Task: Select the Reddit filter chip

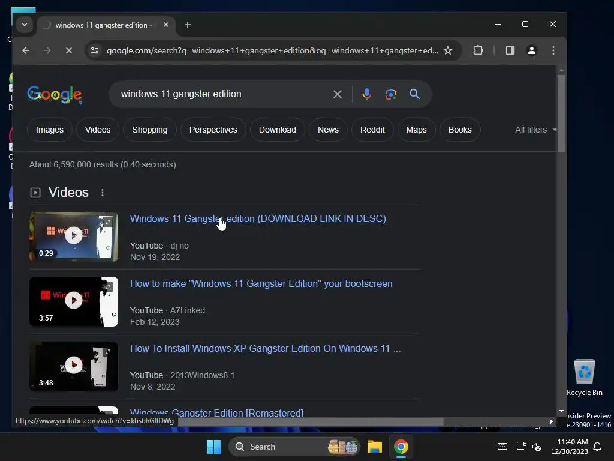Action: [x=372, y=130]
